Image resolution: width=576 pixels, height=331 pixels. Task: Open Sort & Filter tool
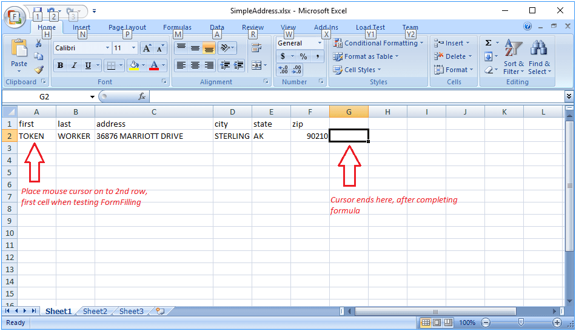pos(514,57)
